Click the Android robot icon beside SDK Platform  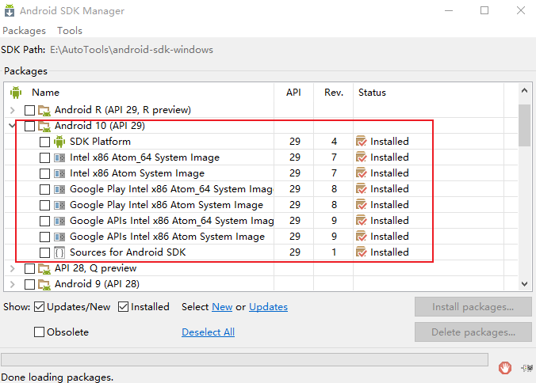point(59,142)
